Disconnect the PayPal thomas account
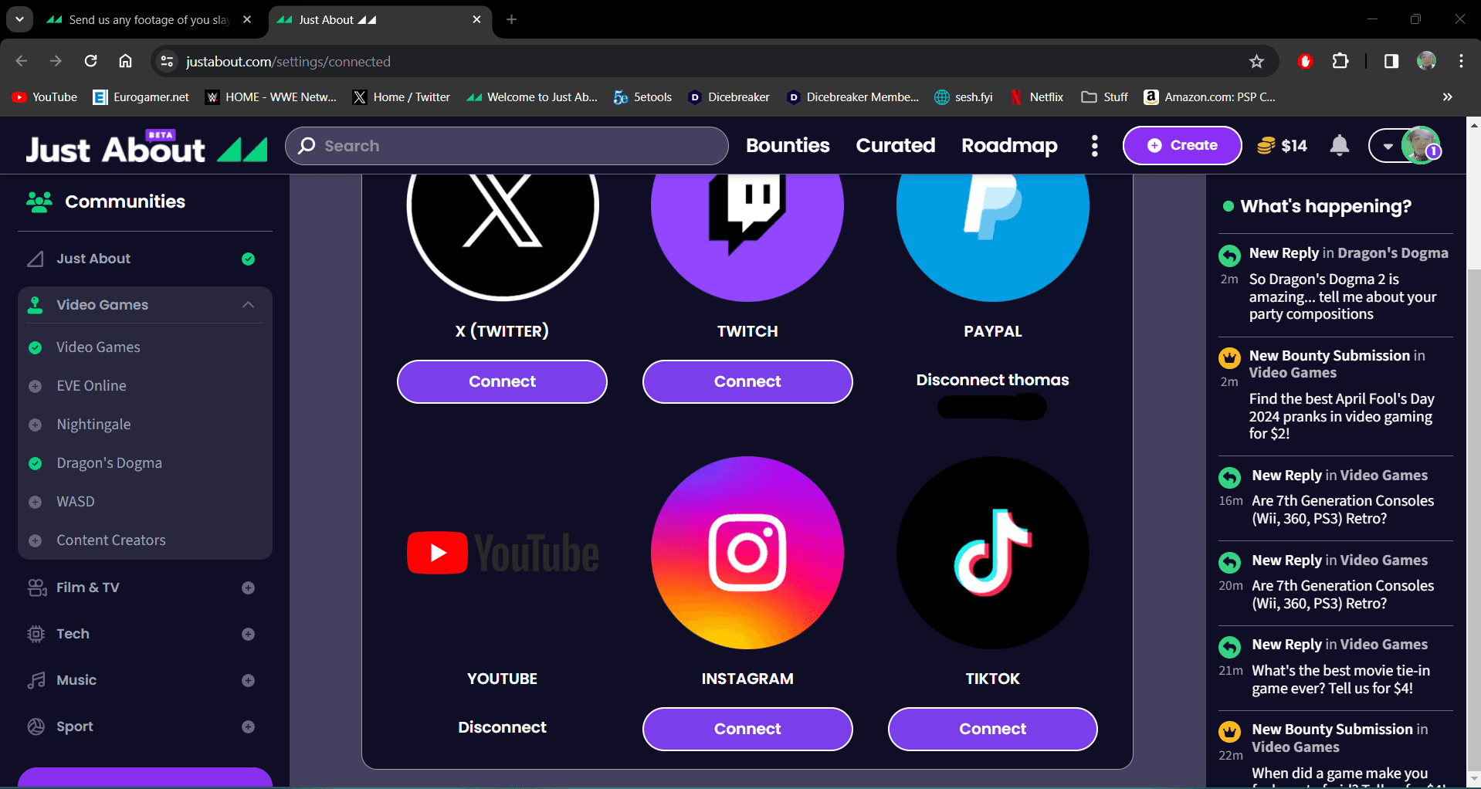This screenshot has width=1481, height=789. click(992, 380)
